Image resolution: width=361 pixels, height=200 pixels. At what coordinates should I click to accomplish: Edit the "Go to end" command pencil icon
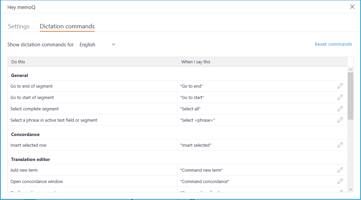[340, 86]
